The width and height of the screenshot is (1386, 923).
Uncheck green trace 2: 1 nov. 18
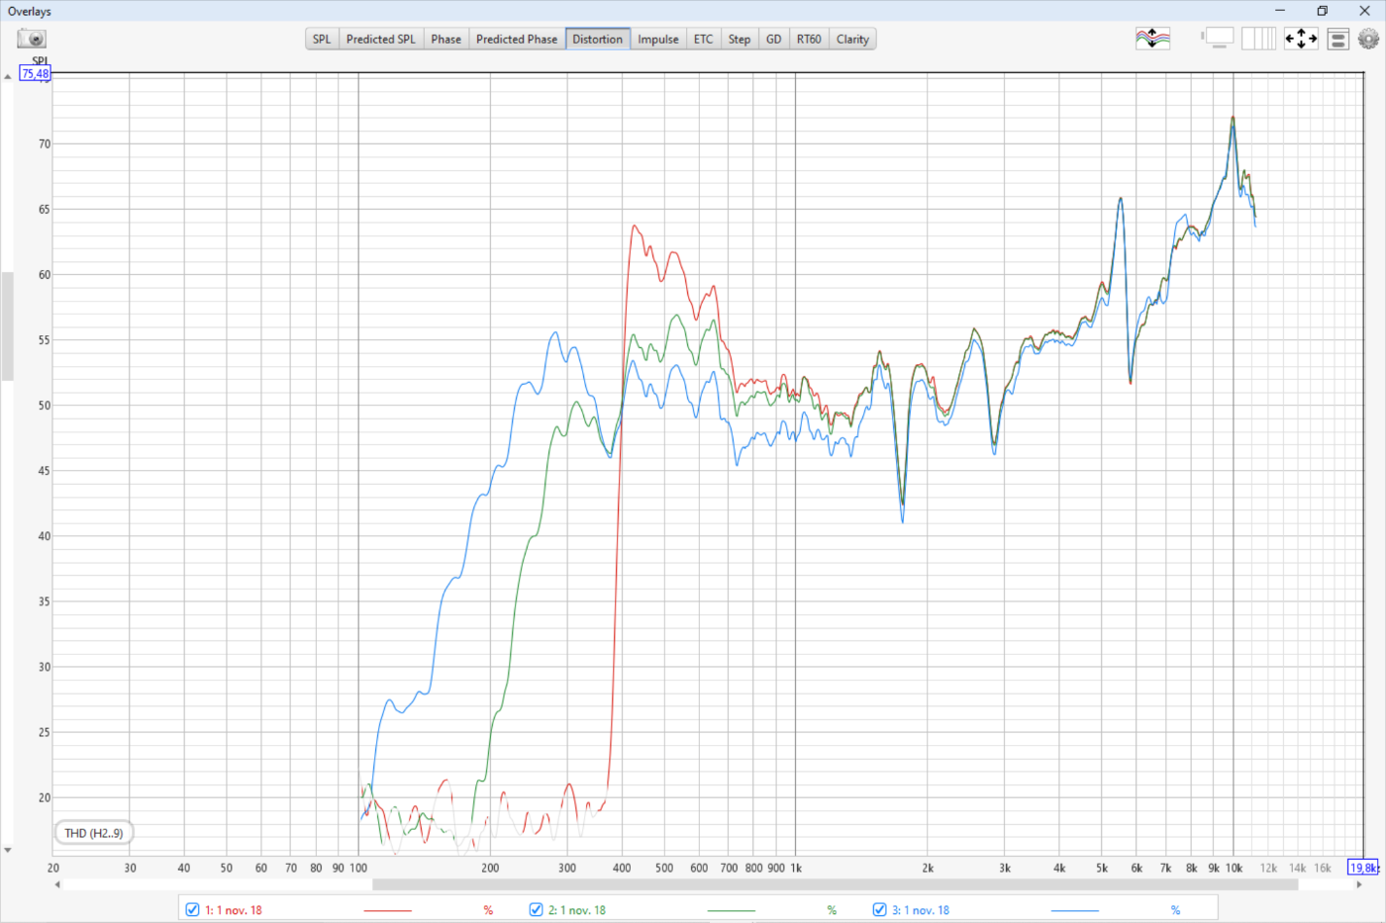[536, 909]
